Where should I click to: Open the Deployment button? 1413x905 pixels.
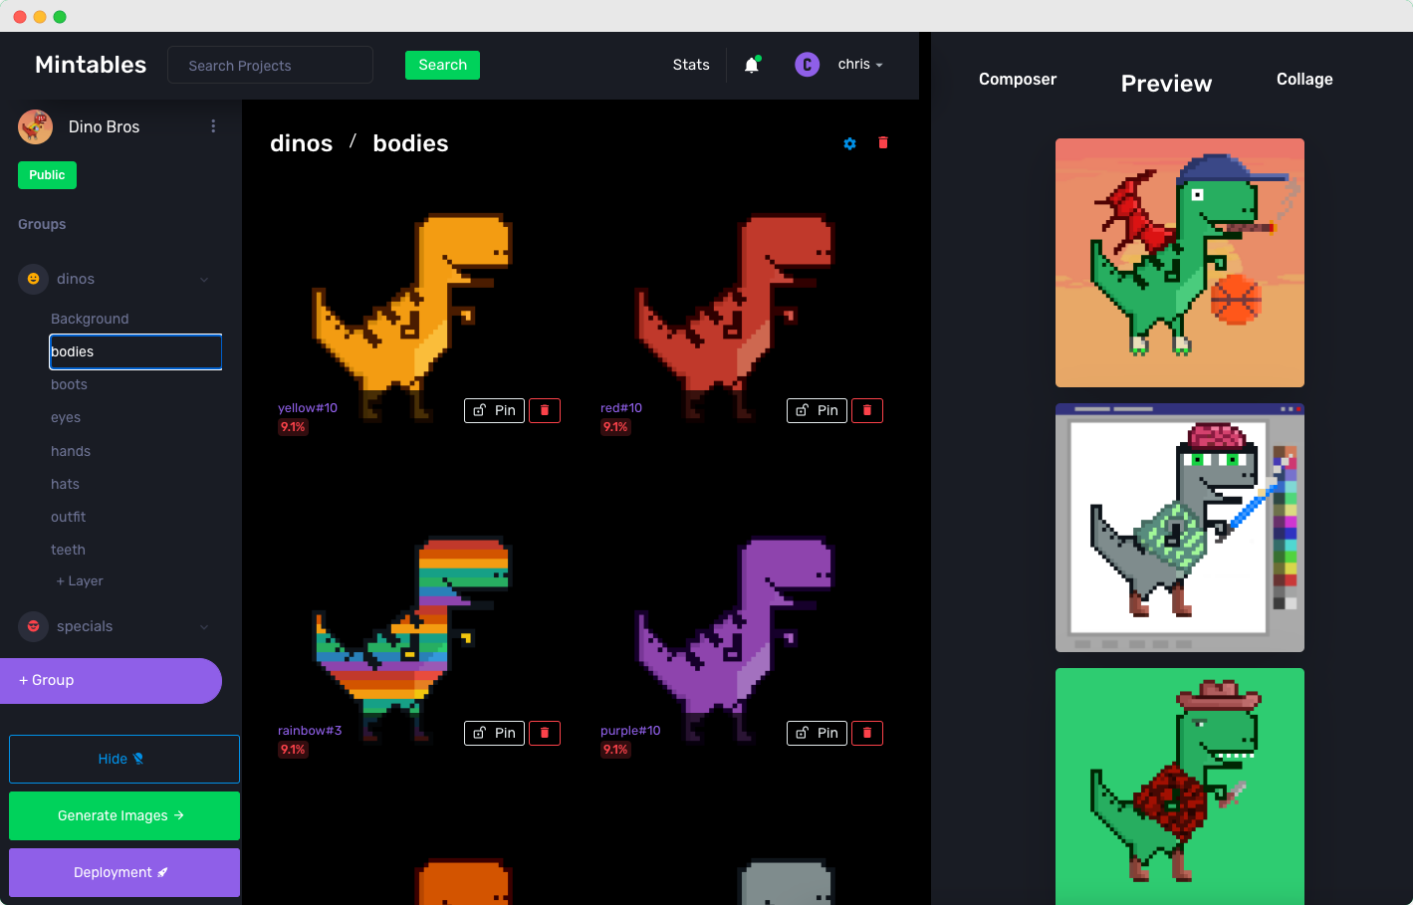pos(124,872)
